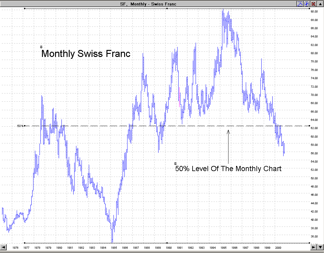
Task: Click the top-left handle of the range line
Action: click(x=25, y=9)
